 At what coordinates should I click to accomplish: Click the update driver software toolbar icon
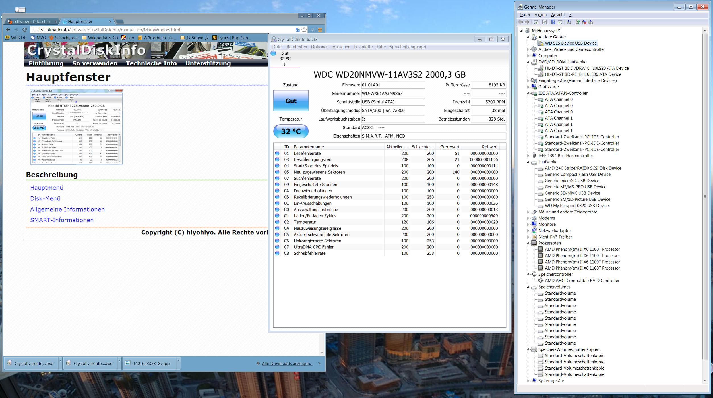click(578, 22)
